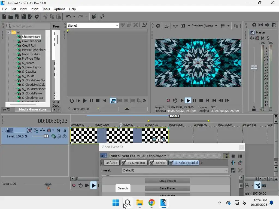Open track 1 track motion icon
Screen dimensions: 279x209
click(x=36, y=130)
